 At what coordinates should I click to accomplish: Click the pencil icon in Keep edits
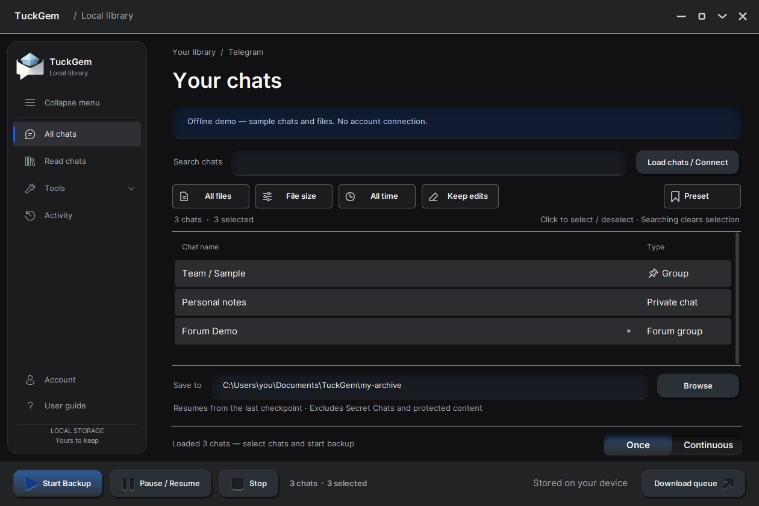[x=434, y=196]
